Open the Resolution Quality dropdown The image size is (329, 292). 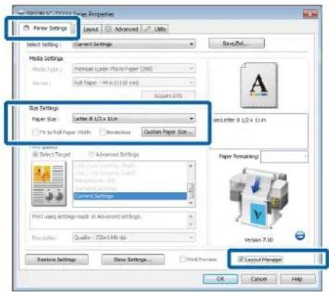pos(134,237)
